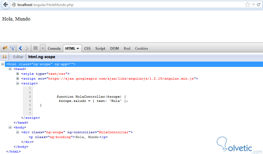Image resolution: width=263 pixels, height=154 pixels.
Task: Click the globe site identity icon
Action: [x=14, y=5]
